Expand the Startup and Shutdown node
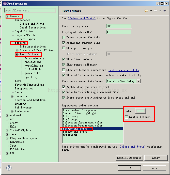 (12, 100)
